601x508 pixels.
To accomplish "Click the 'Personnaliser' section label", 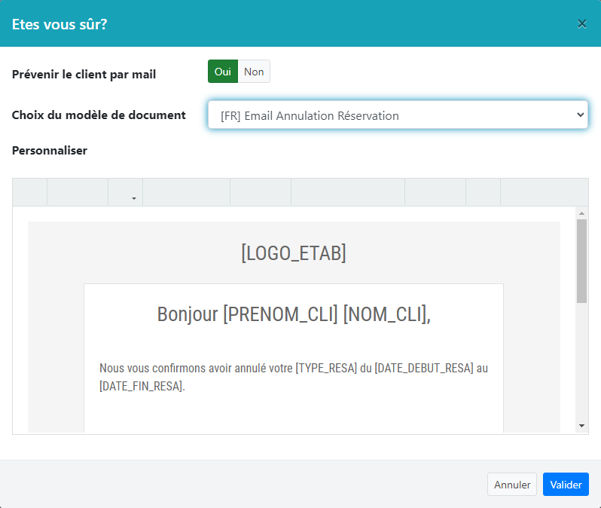I will click(50, 150).
